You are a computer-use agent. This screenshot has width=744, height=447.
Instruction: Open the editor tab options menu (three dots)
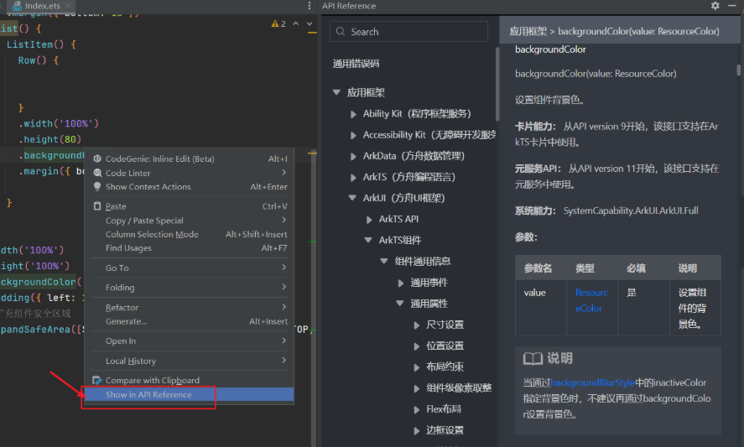(x=310, y=6)
